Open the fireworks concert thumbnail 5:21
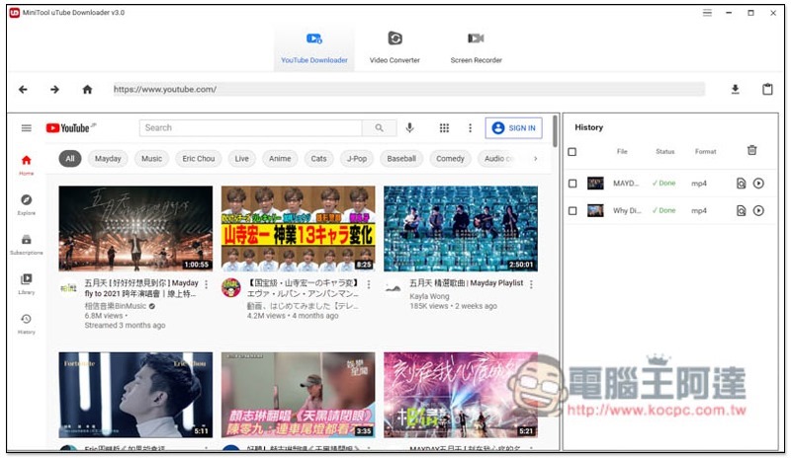This screenshot has height=458, width=791. [x=461, y=395]
